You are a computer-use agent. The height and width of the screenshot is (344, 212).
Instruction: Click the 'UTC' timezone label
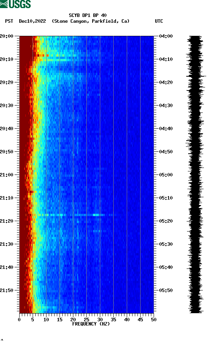tap(159, 21)
